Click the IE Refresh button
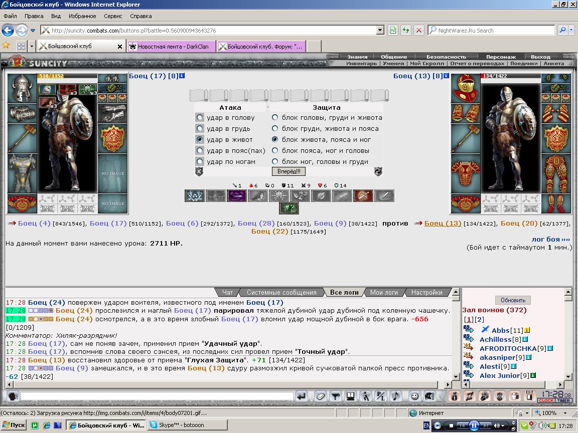 pos(406,30)
